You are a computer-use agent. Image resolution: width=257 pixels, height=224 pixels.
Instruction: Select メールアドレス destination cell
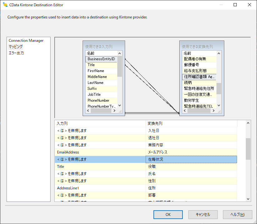point(191,152)
